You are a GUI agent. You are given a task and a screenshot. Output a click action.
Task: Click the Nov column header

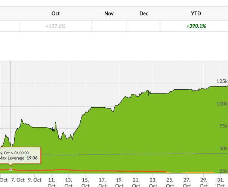[109, 13]
